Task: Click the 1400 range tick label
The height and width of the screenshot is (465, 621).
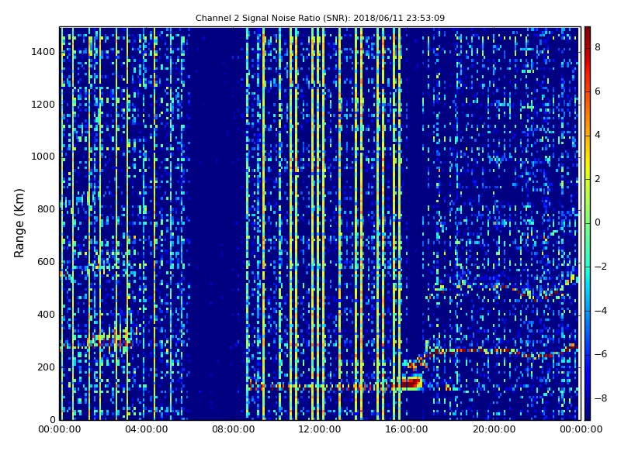Action: [x=43, y=52]
